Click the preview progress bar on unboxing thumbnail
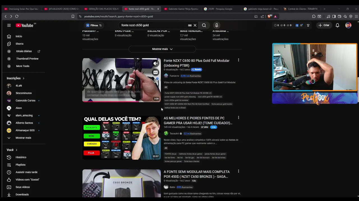This screenshot has height=201, width=359. (x=121, y=102)
